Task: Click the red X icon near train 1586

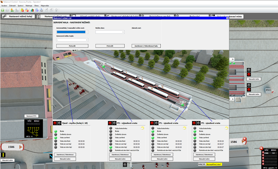Action: (x=245, y=139)
